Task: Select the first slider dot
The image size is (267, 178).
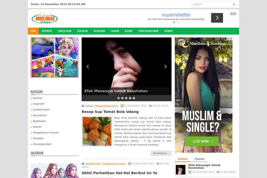Action: 118,98
